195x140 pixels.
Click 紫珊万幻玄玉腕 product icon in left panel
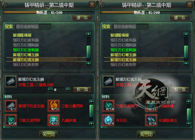pos(11,81)
